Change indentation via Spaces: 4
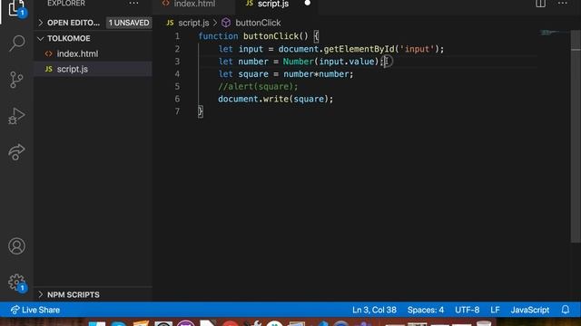Image resolution: width=581 pixels, height=326 pixels. [x=426, y=310]
